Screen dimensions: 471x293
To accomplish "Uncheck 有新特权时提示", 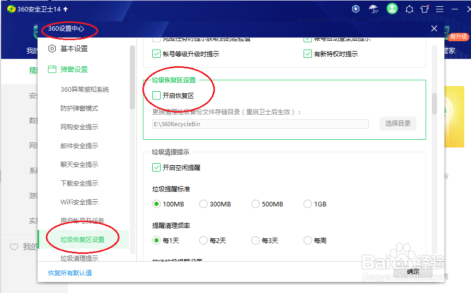I will pos(307,54).
